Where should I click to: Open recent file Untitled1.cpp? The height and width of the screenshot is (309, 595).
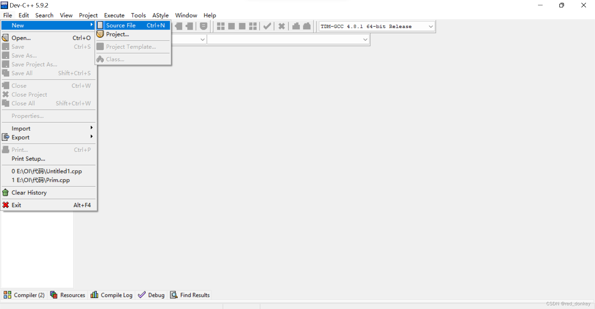pyautogui.click(x=48, y=171)
